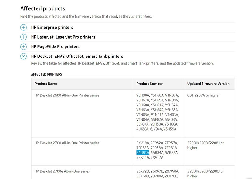Image resolution: width=252 pixels, height=179 pixels.
Task: Click product number 3XV19A in 2700 row
Action: click(143, 143)
